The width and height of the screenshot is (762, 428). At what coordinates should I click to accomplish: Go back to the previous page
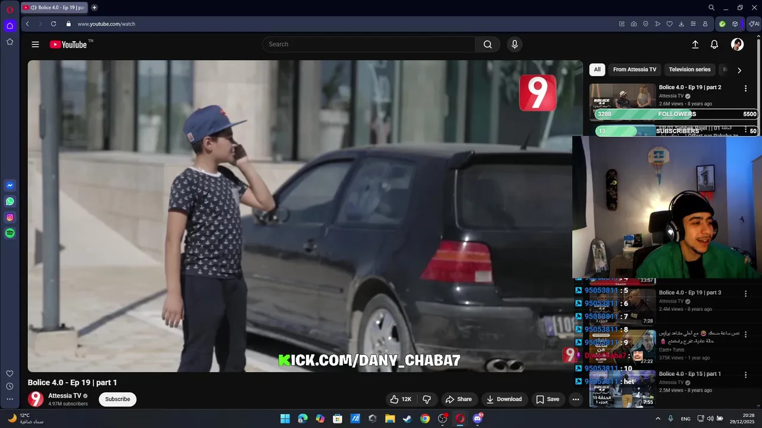pyautogui.click(x=27, y=24)
